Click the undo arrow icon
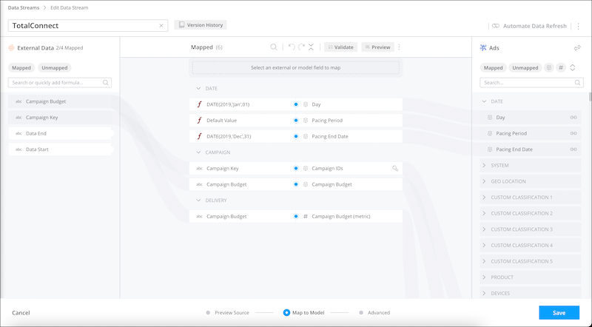The height and width of the screenshot is (327, 592). (x=292, y=47)
